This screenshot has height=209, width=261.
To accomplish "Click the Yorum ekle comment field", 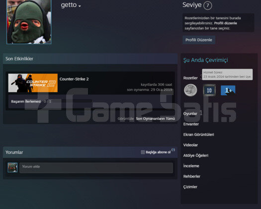I will click(x=96, y=168).
